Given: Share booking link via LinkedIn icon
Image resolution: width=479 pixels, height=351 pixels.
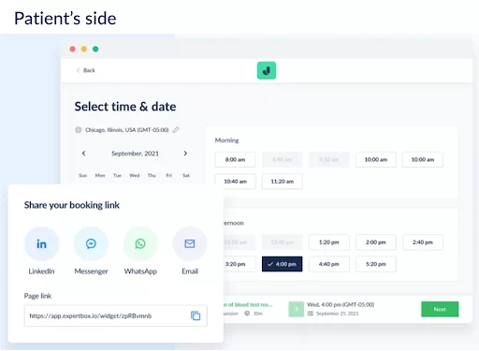Looking at the screenshot, I should coord(41,243).
